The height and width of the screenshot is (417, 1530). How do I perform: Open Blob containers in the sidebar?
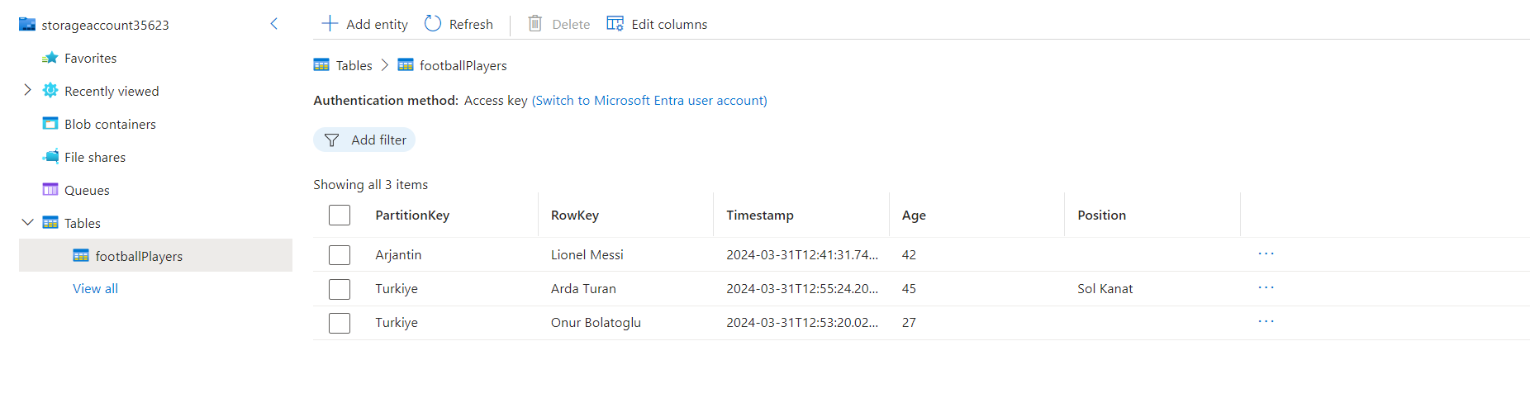(x=110, y=124)
